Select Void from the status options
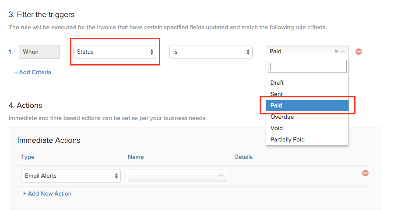The height and width of the screenshot is (210, 419). coord(277,128)
